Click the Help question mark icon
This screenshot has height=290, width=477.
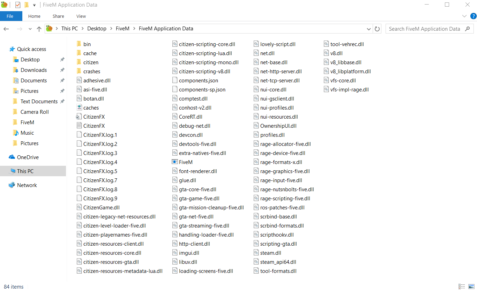point(473,16)
